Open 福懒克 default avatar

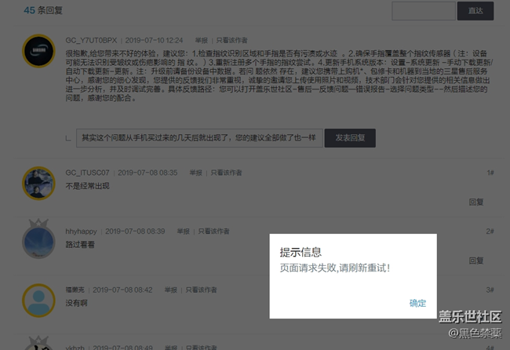coord(38,301)
